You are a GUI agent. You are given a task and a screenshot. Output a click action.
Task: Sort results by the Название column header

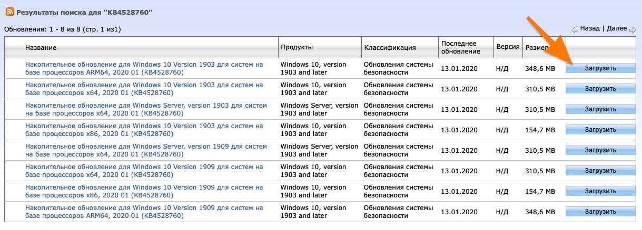(41, 47)
